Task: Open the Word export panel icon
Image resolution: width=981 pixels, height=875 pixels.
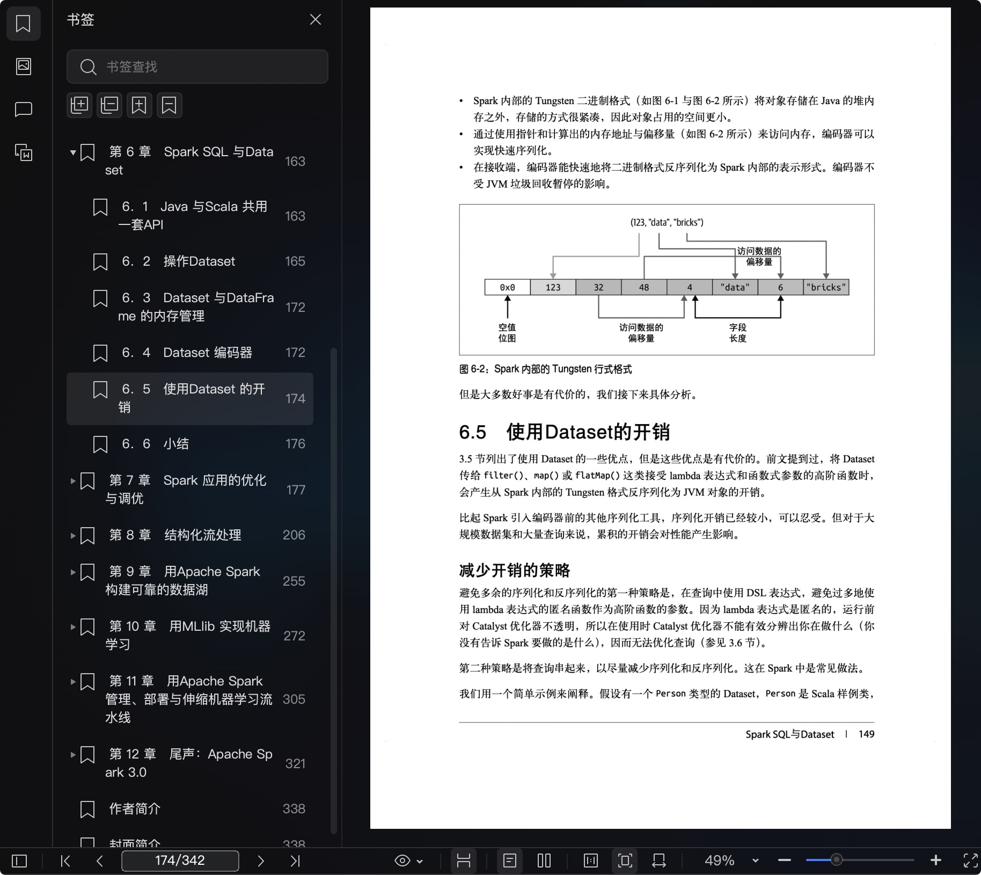Action: coord(23,152)
